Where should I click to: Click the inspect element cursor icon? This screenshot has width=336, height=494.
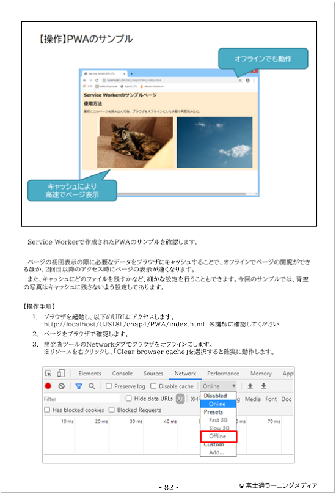click(48, 374)
